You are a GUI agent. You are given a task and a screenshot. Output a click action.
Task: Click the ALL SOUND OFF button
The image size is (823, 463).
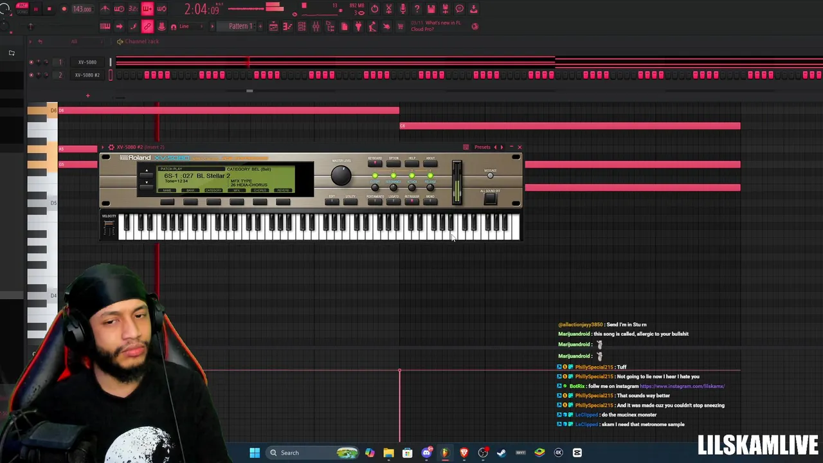point(490,199)
